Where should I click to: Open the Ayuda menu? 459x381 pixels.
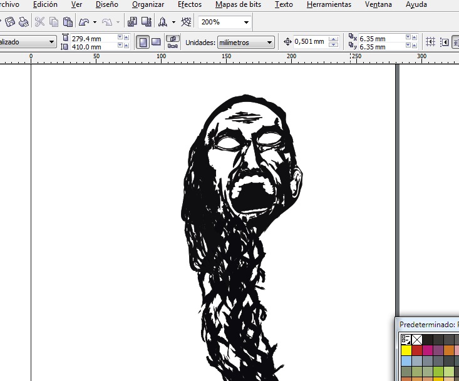coord(416,4)
